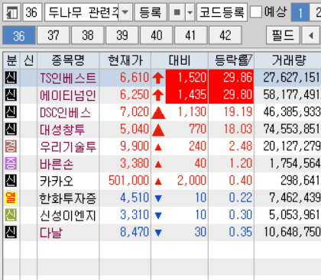Screen dimensions: 321x280
Task: Click the 등록 button
Action: click(x=151, y=12)
